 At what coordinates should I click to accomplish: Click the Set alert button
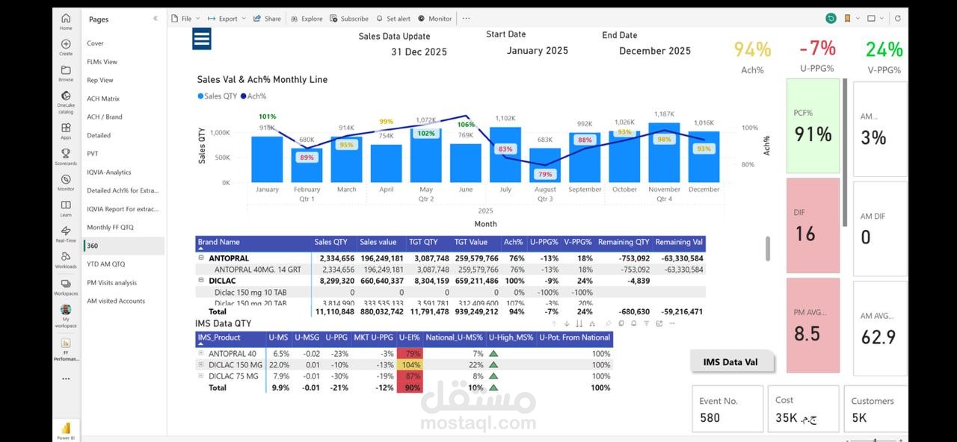[x=393, y=18]
